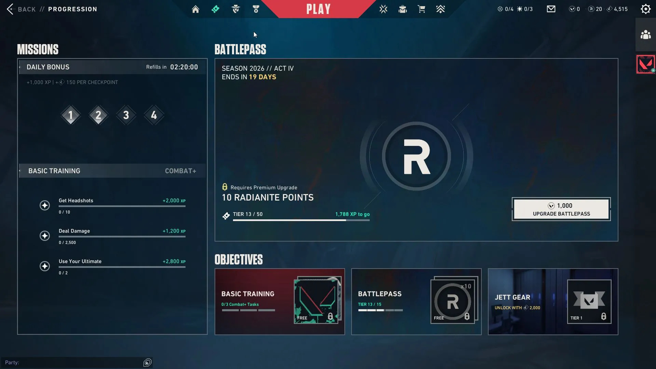Click the Tier 13 / 50 XP progress bar
This screenshot has height=369, width=656.
301,220
